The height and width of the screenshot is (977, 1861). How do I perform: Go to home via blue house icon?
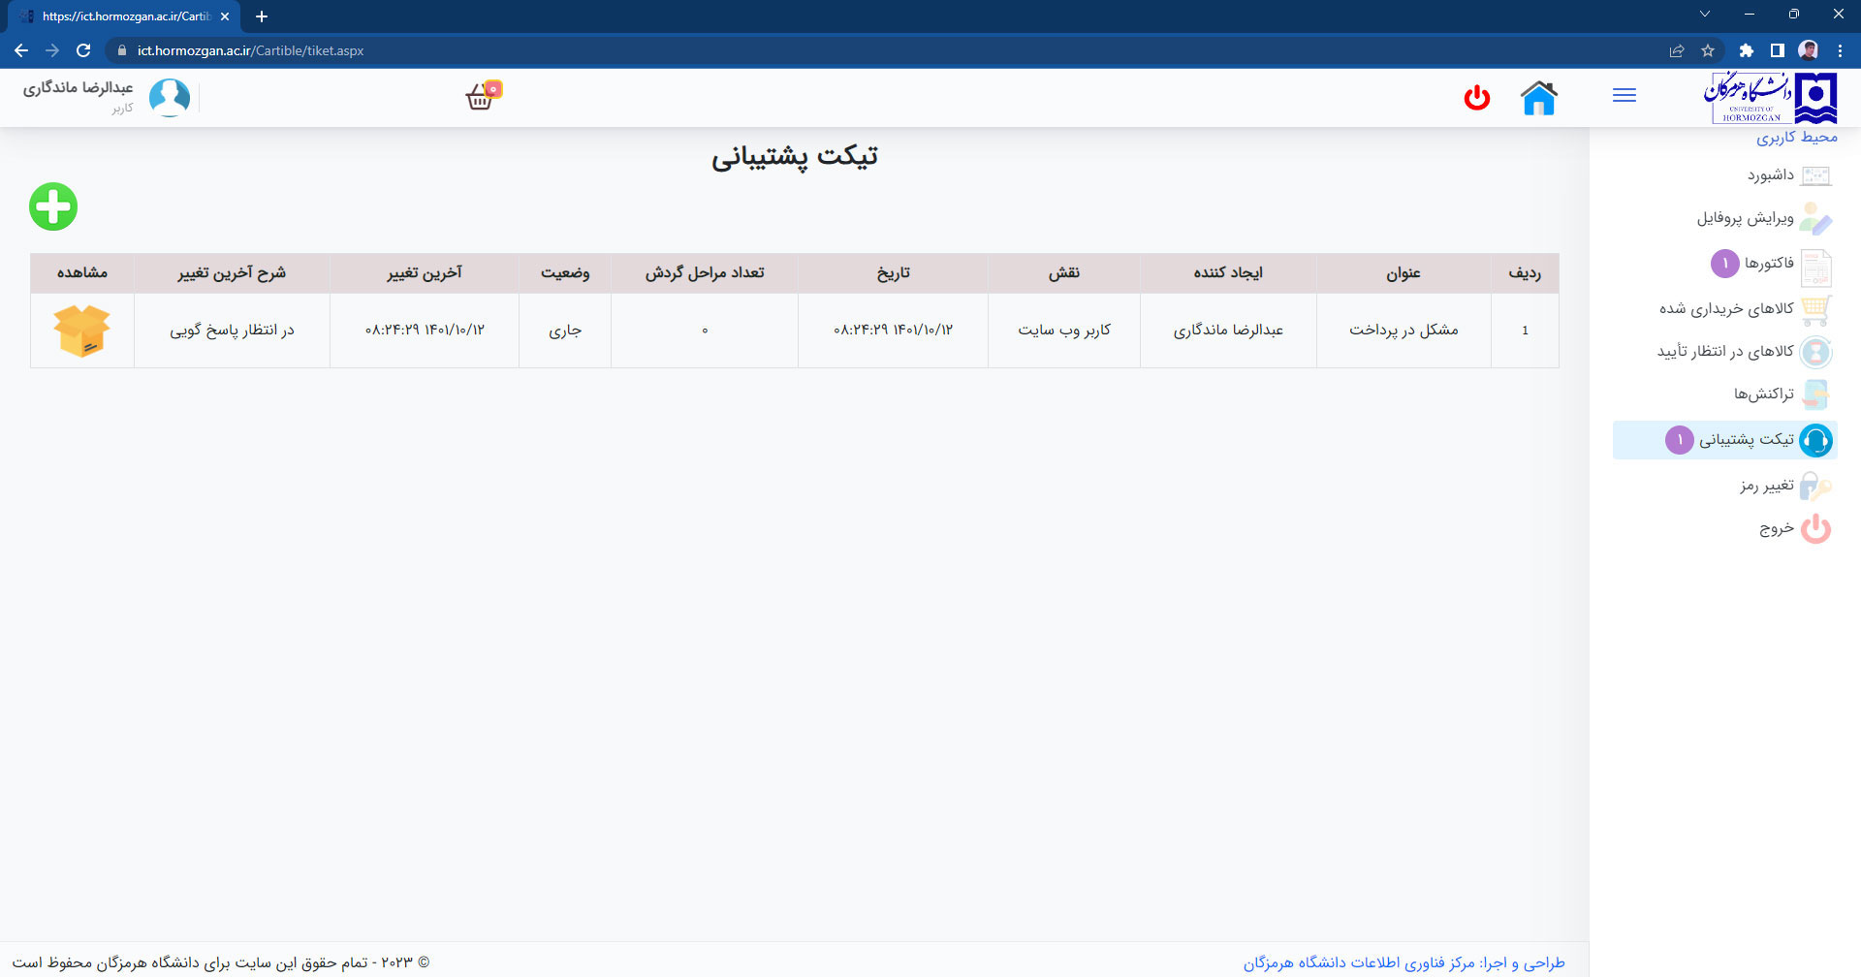1538,98
